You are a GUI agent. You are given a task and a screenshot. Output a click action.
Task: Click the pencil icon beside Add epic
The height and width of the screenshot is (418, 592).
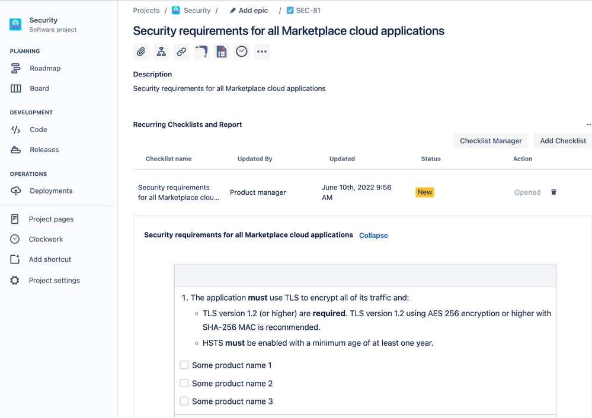coord(232,11)
